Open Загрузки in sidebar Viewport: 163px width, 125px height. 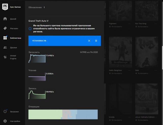tap(14, 112)
